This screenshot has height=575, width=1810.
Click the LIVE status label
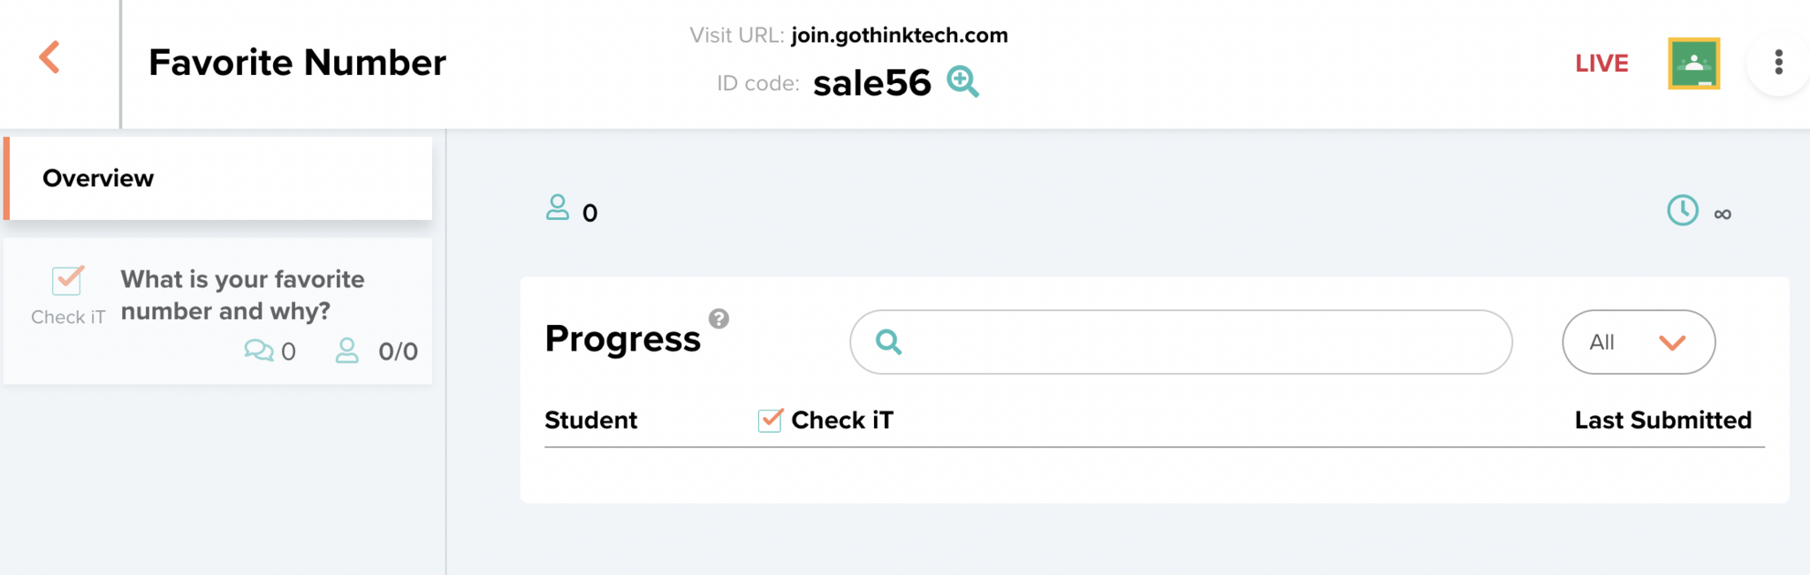pos(1601,64)
